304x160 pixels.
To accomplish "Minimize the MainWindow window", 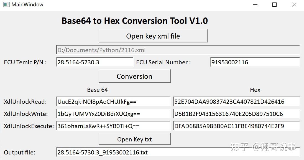I will point(255,4).
